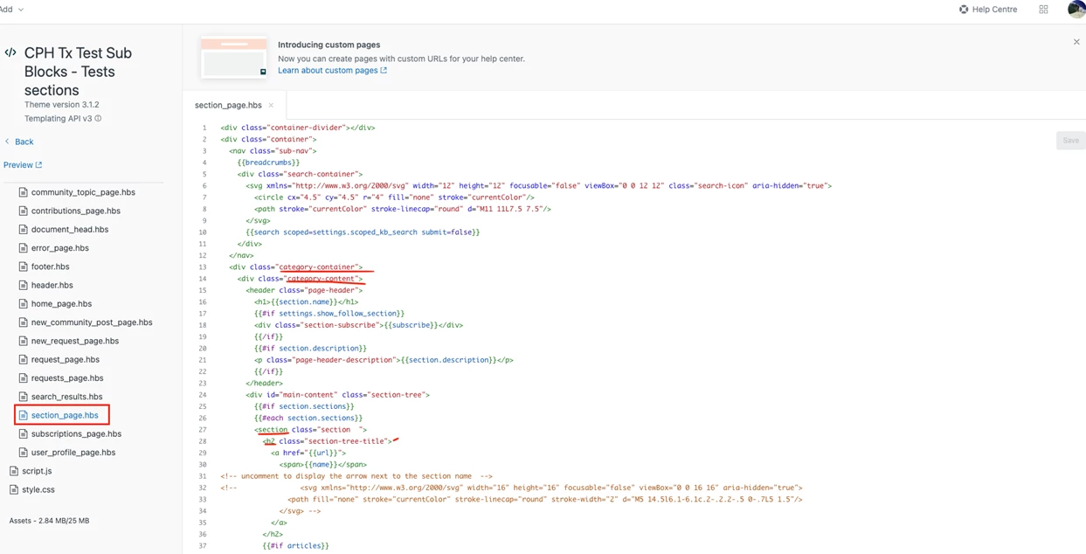Click {{section.name}} heading code line
Viewport: 1086px width, 554px height.
tap(307, 302)
